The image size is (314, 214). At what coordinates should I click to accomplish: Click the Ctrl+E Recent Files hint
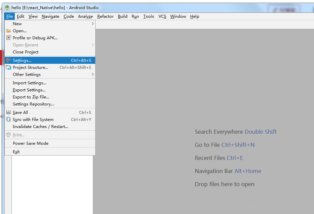pos(235,158)
